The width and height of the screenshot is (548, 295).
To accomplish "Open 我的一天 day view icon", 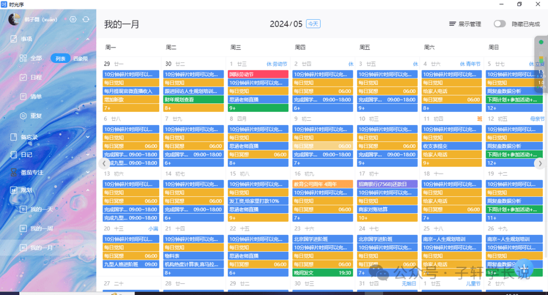I will coord(23,209).
